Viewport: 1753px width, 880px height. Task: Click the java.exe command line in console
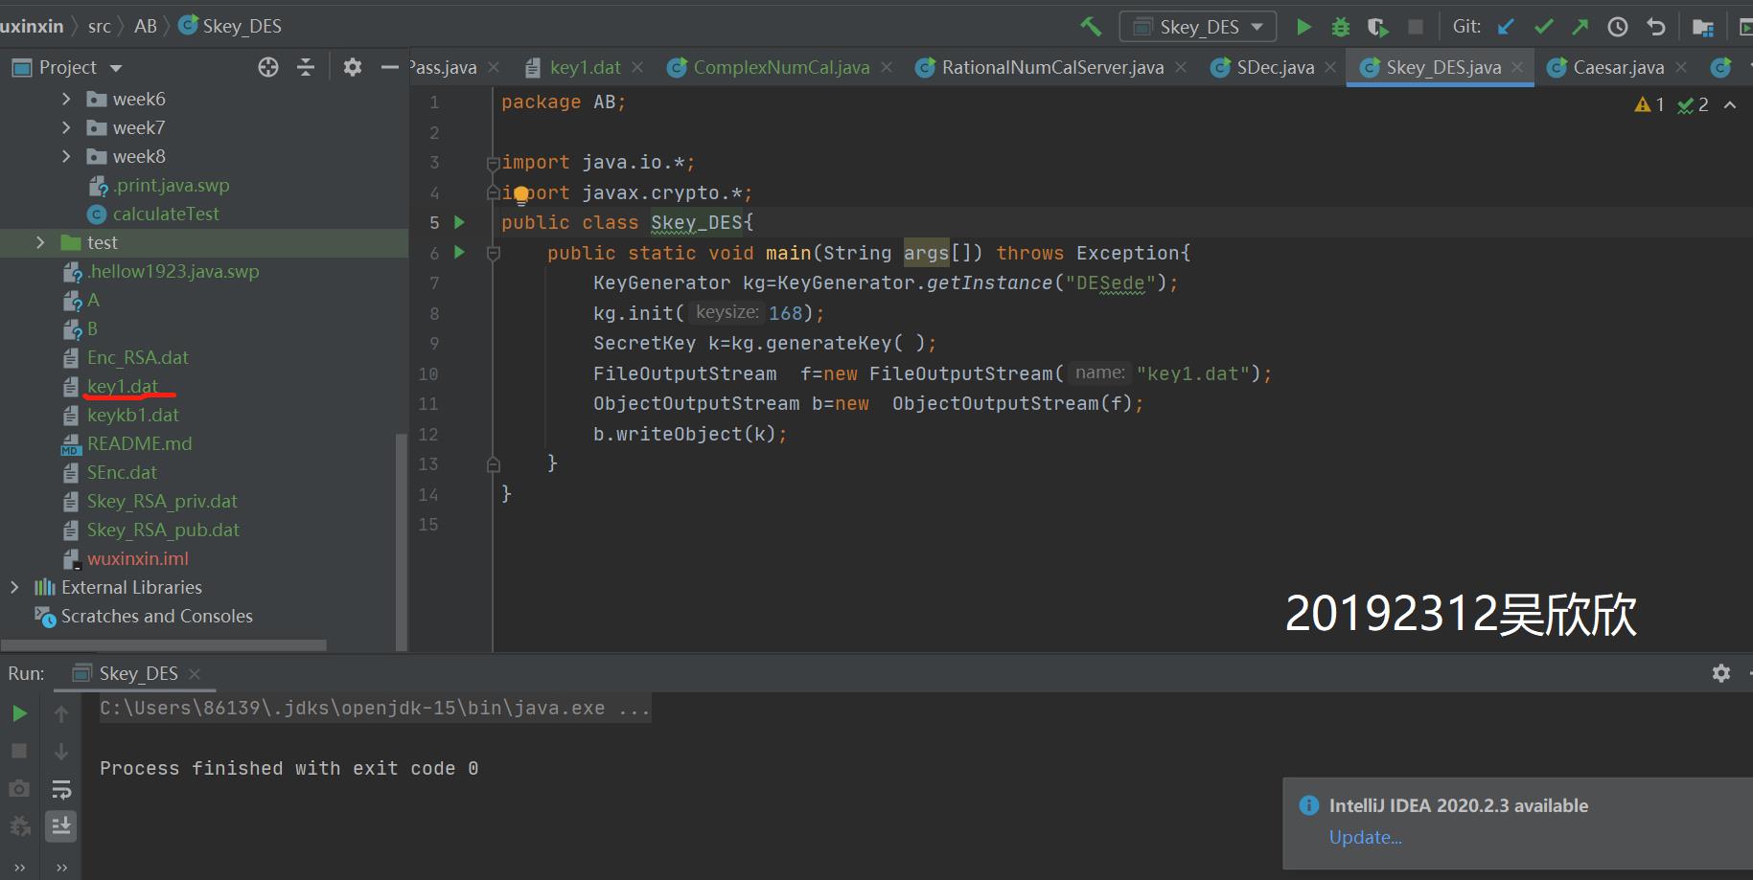[x=376, y=708]
